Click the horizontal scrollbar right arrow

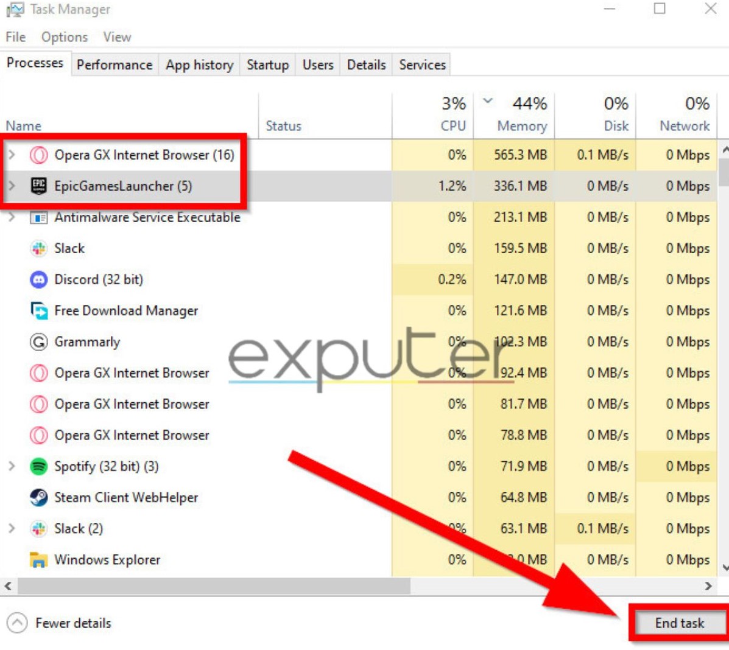(x=708, y=586)
